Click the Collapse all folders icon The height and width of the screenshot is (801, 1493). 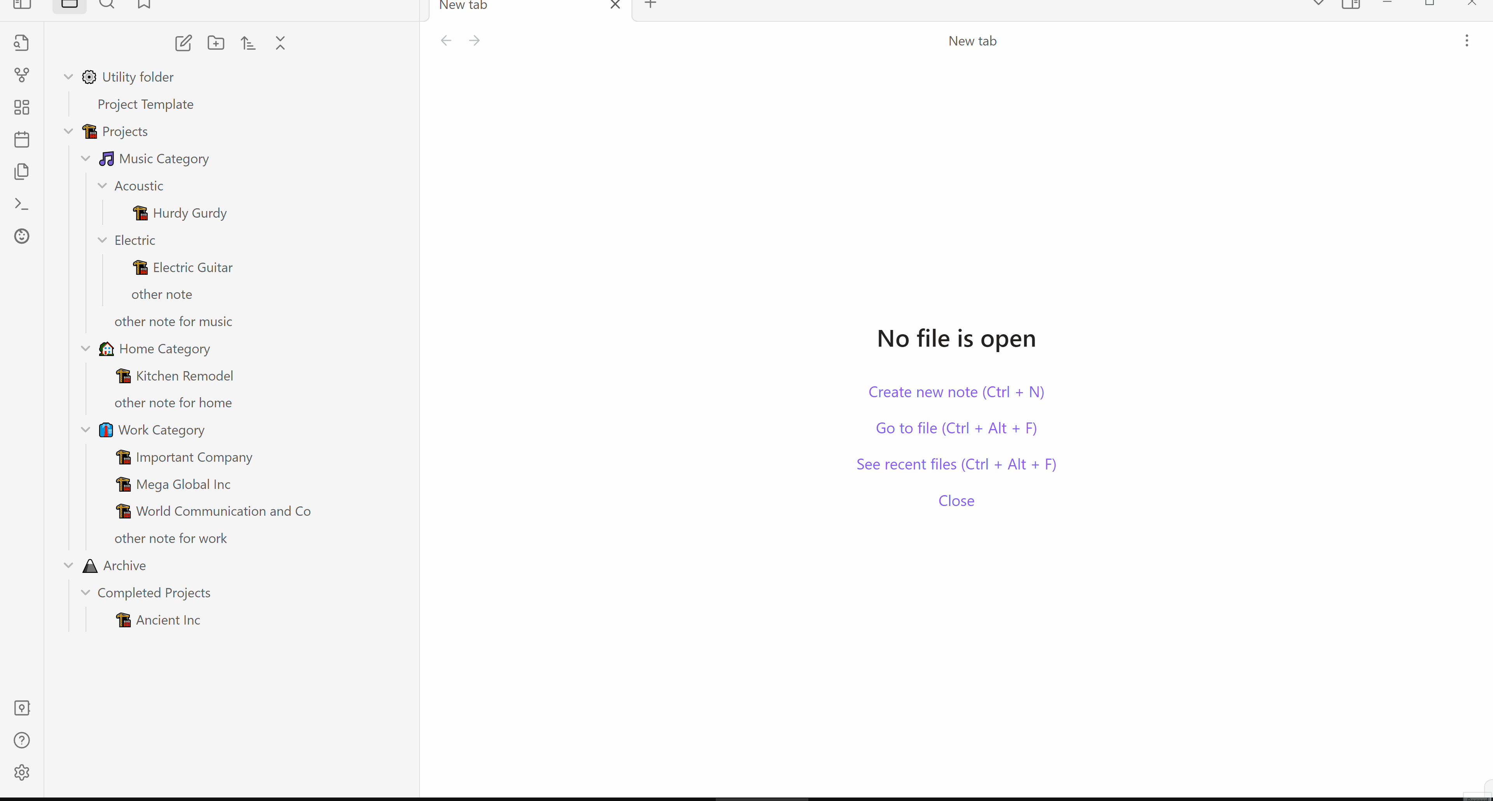pos(280,43)
